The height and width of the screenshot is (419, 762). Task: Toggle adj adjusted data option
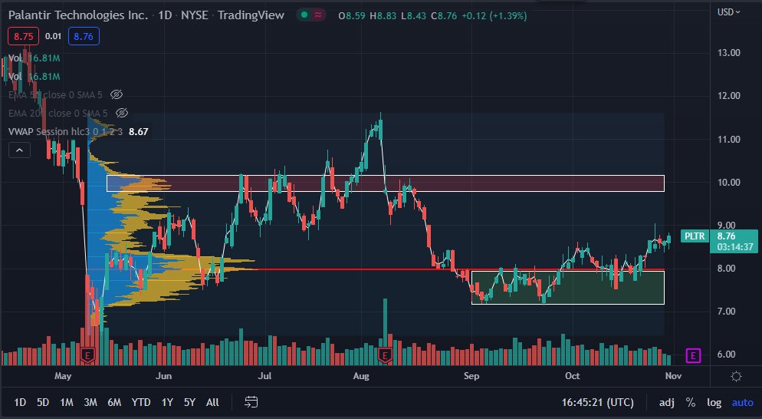click(667, 402)
